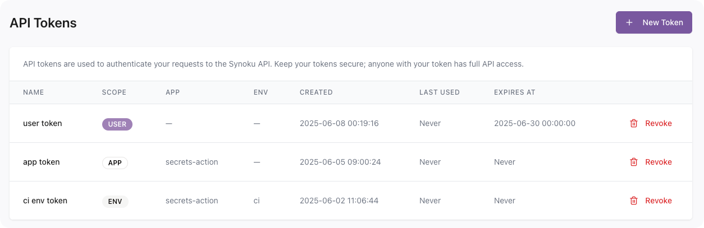The height and width of the screenshot is (228, 704).
Task: Click the Expires At column header
Action: [x=514, y=92]
